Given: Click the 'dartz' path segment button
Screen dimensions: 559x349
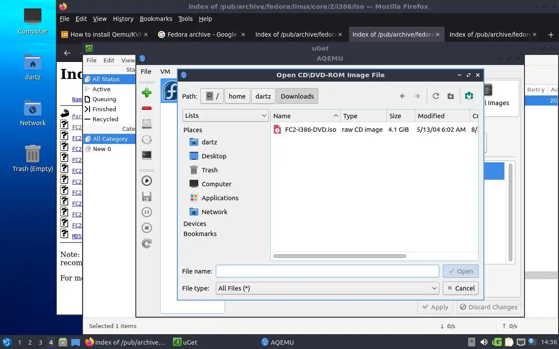Looking at the screenshot, I should tap(263, 96).
